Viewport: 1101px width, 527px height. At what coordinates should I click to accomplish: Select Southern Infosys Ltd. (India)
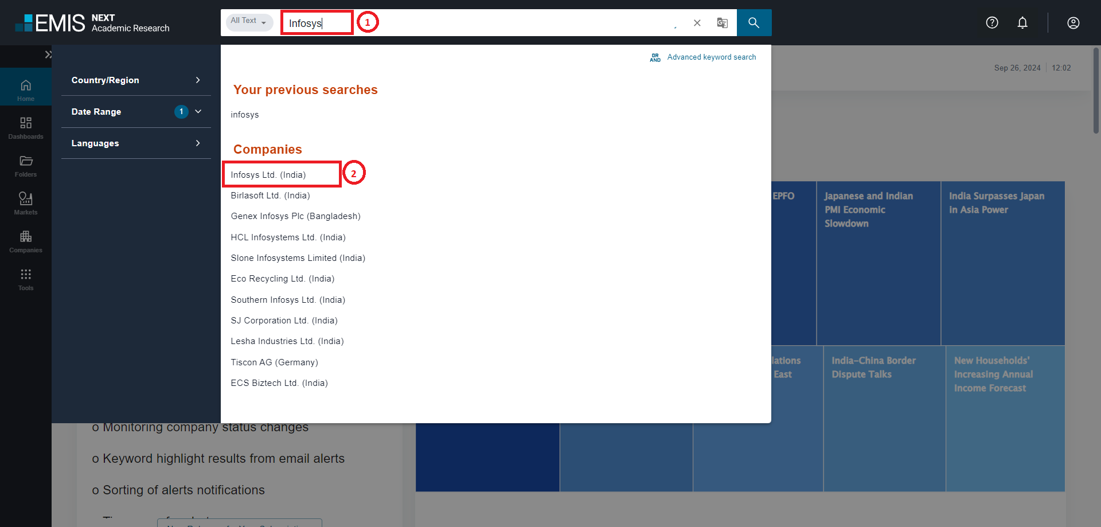[x=288, y=300]
